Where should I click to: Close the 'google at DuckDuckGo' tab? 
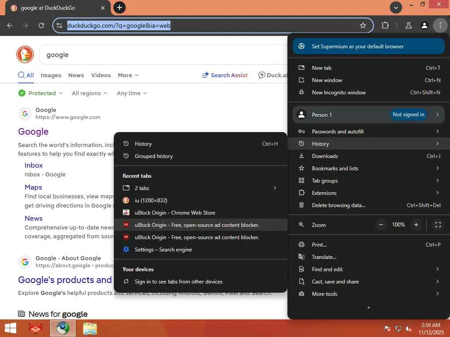coord(103,8)
